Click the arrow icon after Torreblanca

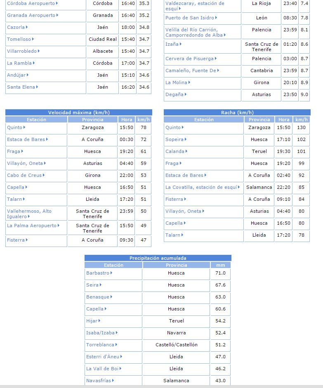(x=117, y=345)
